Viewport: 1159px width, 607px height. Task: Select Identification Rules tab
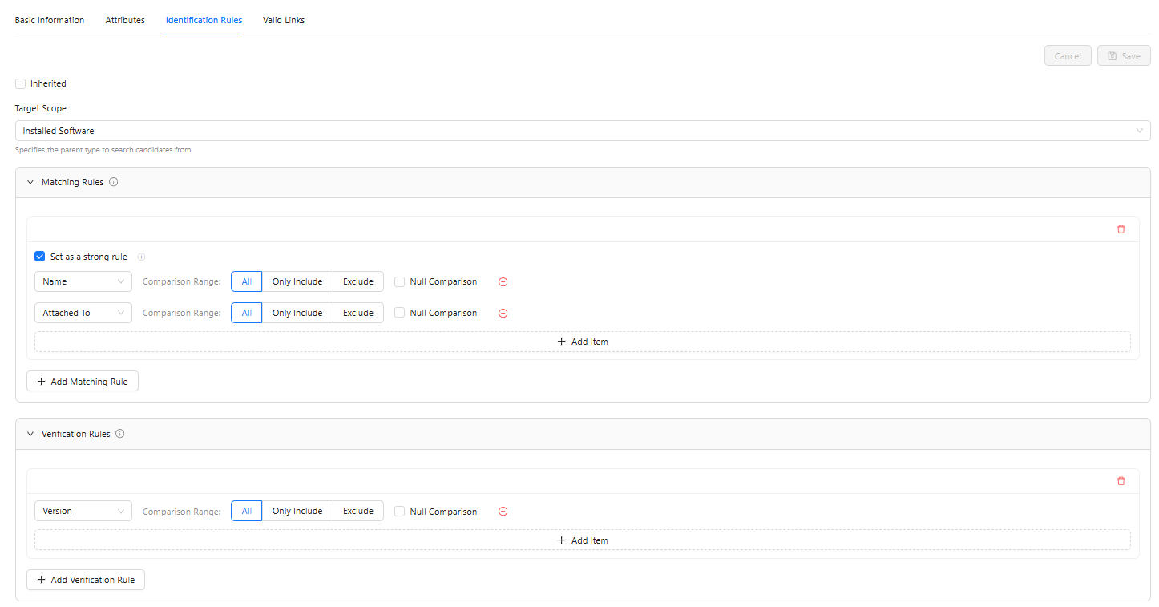(x=204, y=20)
